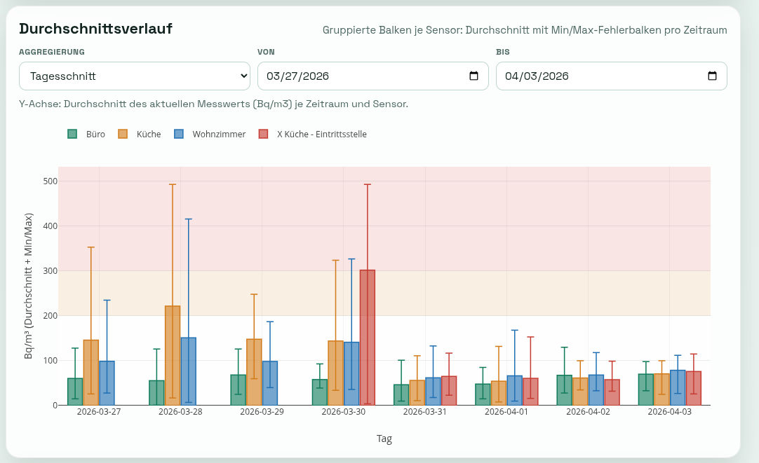Screen dimensions: 759x463
Task: Open the Aggregierung dropdown showing Tagesschnitt
Action: [135, 76]
